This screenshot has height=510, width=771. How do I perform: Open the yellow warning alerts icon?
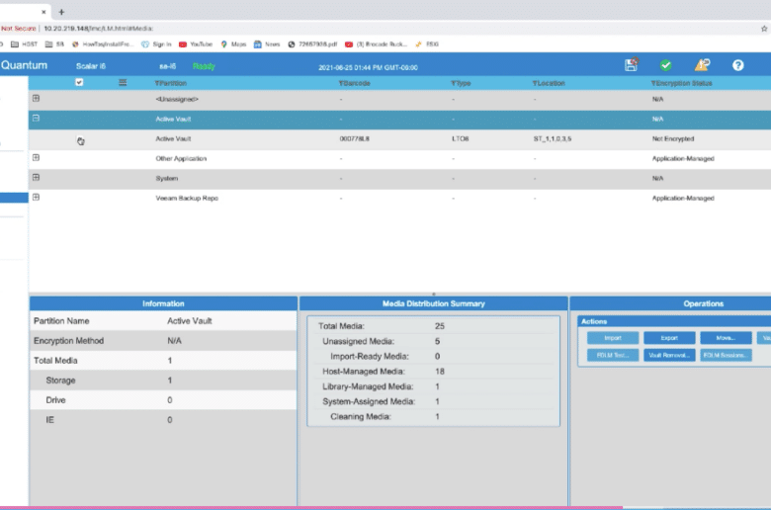702,65
